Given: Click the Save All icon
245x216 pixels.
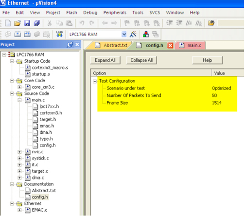Looking at the screenshot, I should click(37, 23).
